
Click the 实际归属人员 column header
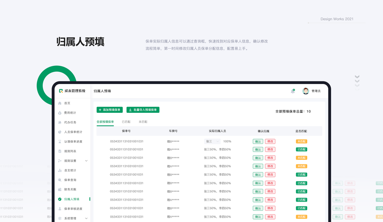click(217, 131)
